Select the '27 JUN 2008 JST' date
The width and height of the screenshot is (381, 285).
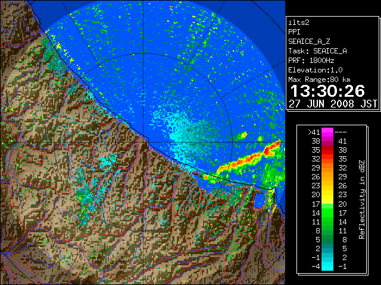tap(333, 104)
